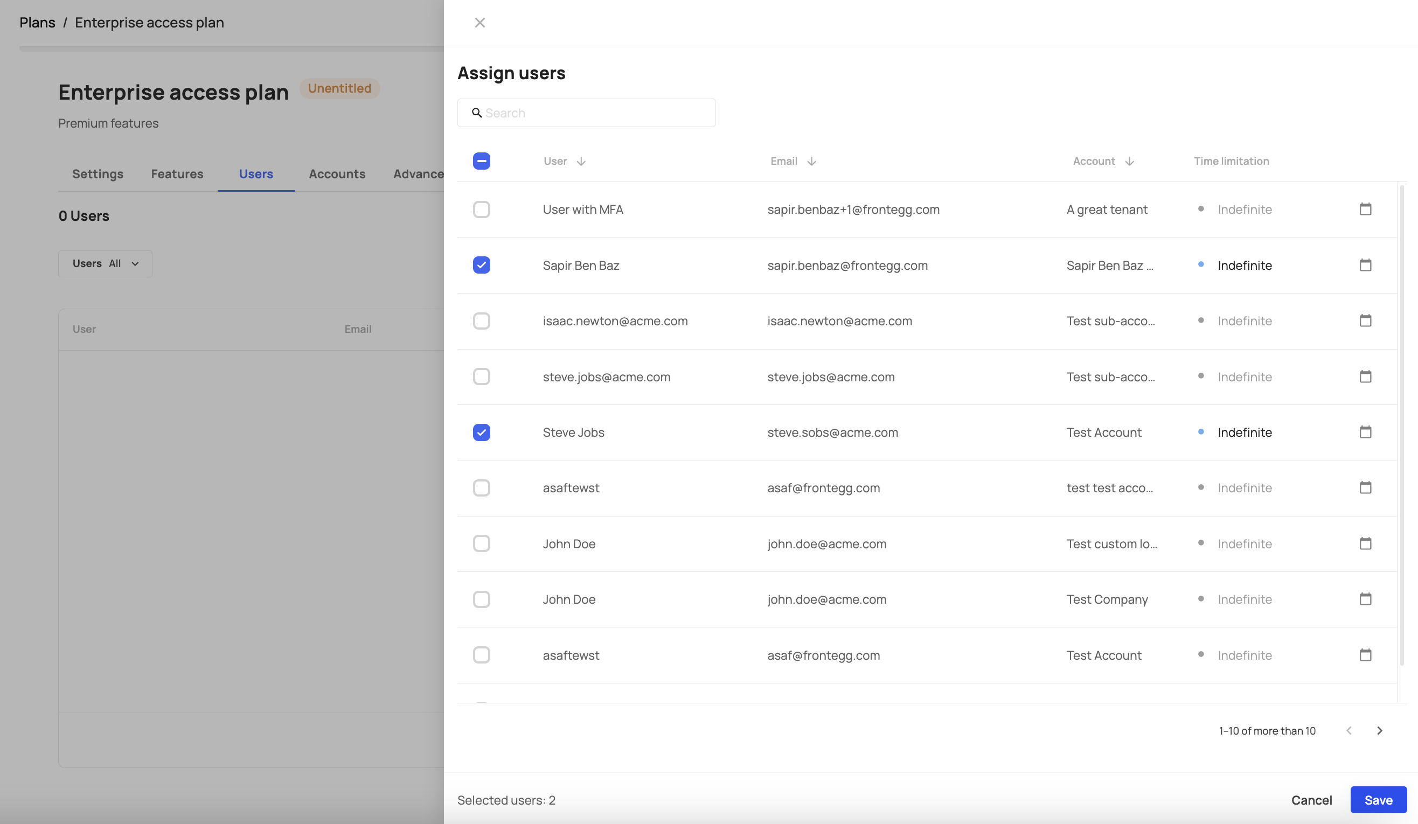Screen dimensions: 1418x824
Task: Switch to the Accounts tab
Action: pyautogui.click(x=337, y=174)
